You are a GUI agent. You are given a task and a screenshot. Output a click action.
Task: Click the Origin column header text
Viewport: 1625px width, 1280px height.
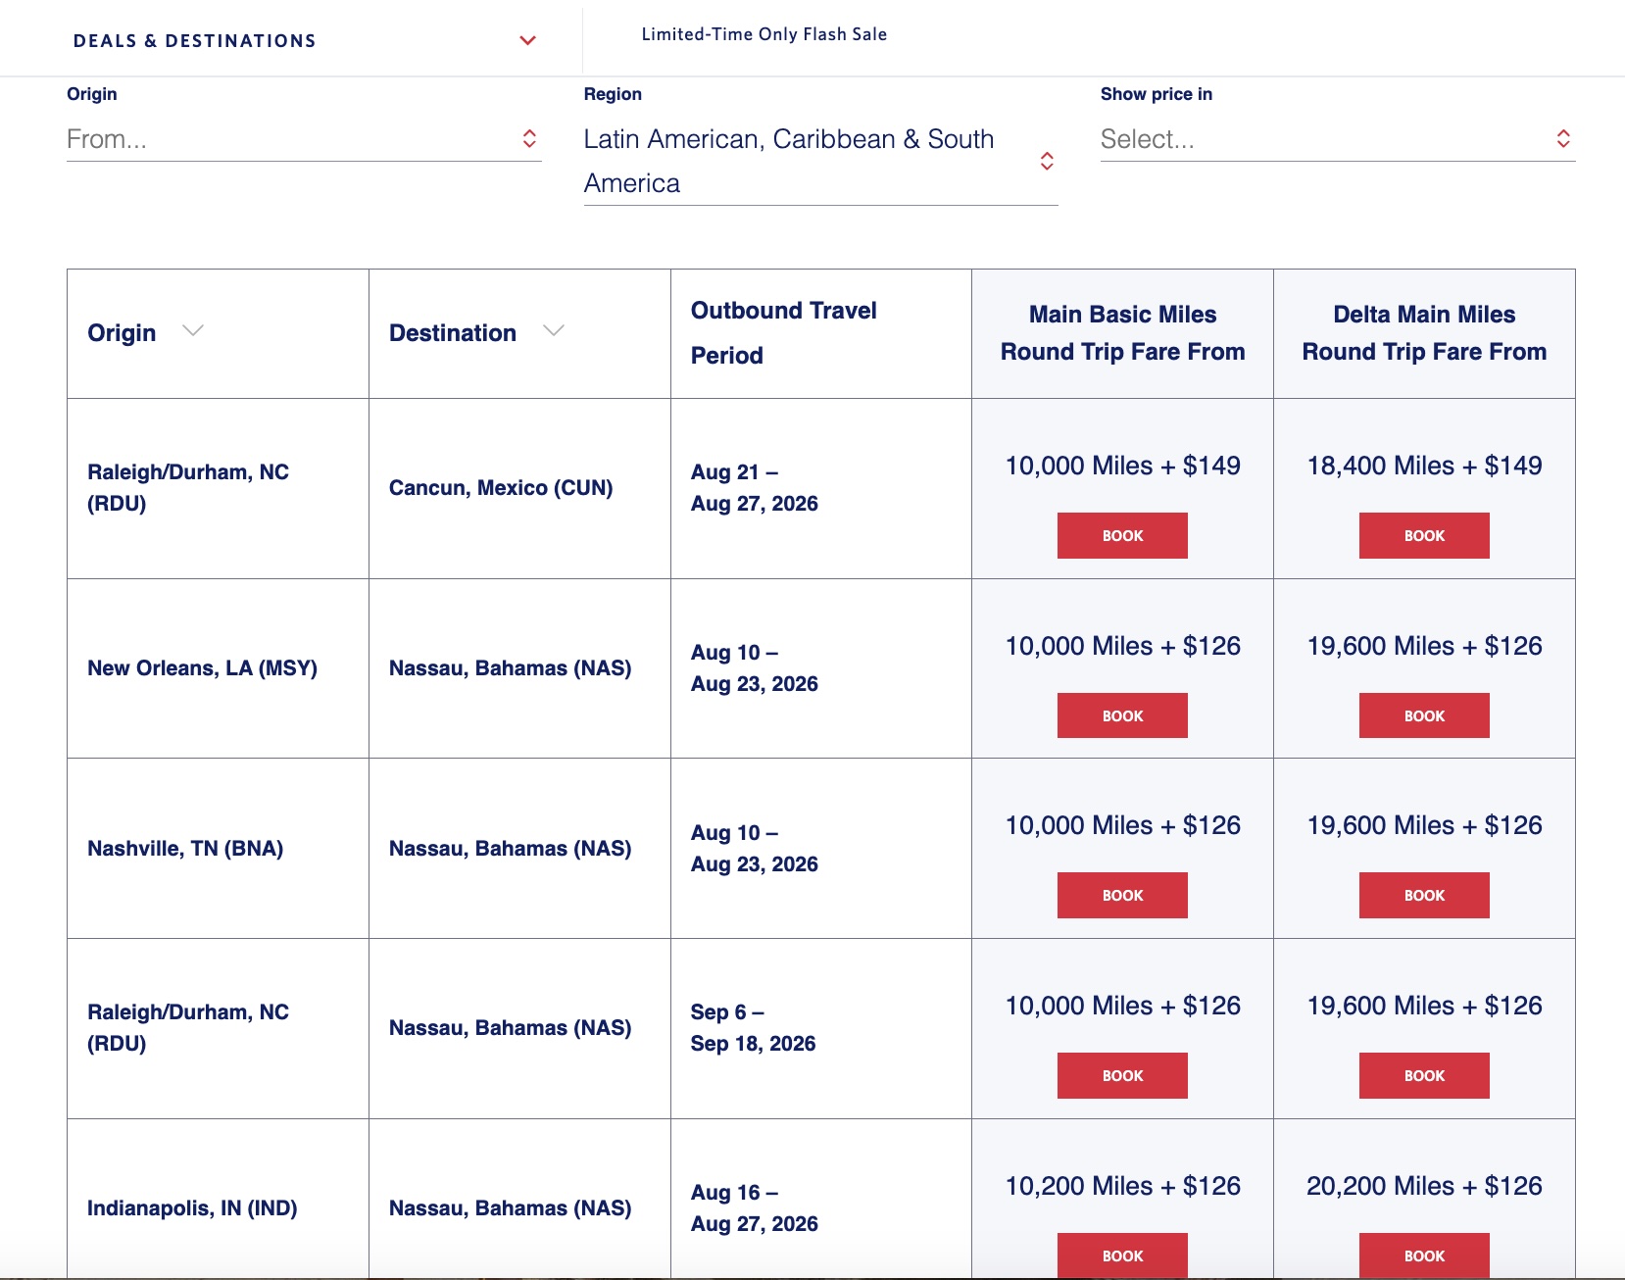122,333
